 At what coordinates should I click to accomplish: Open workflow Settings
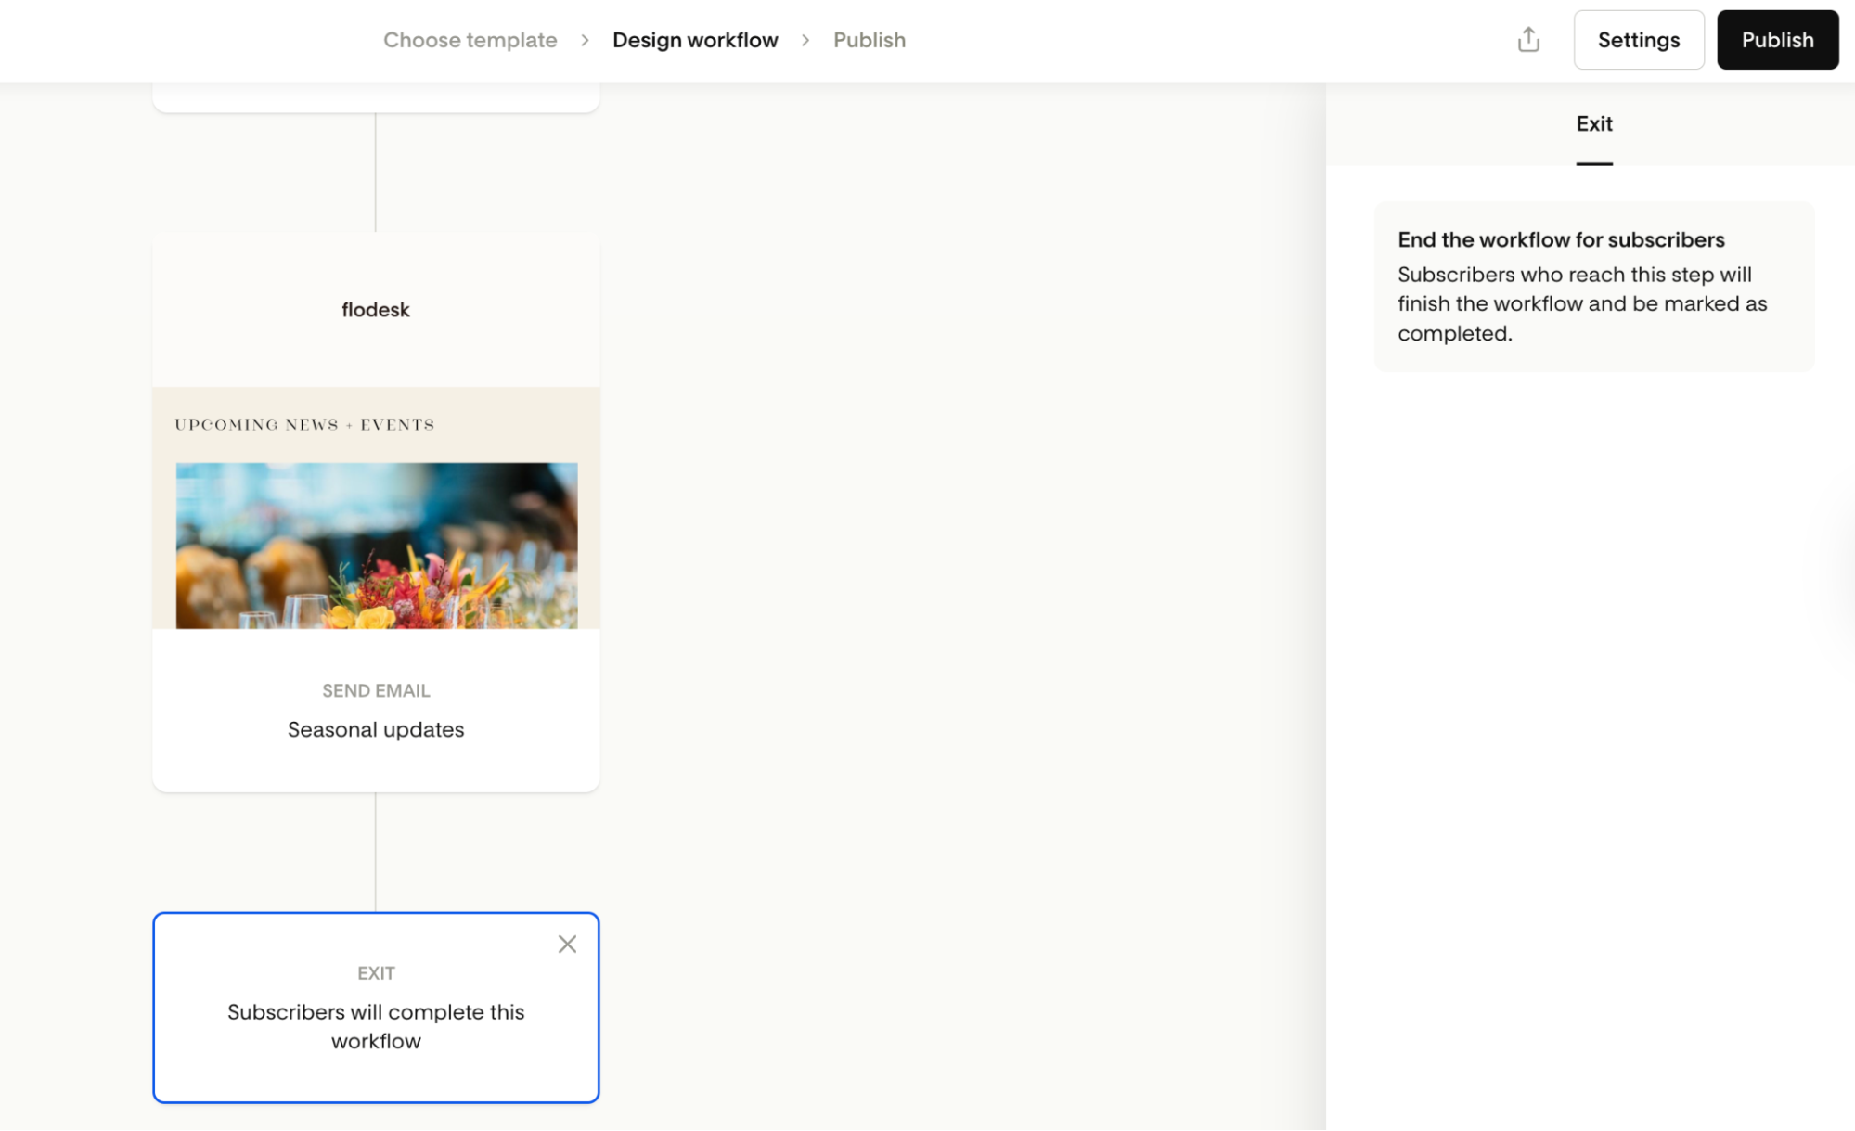(x=1638, y=40)
